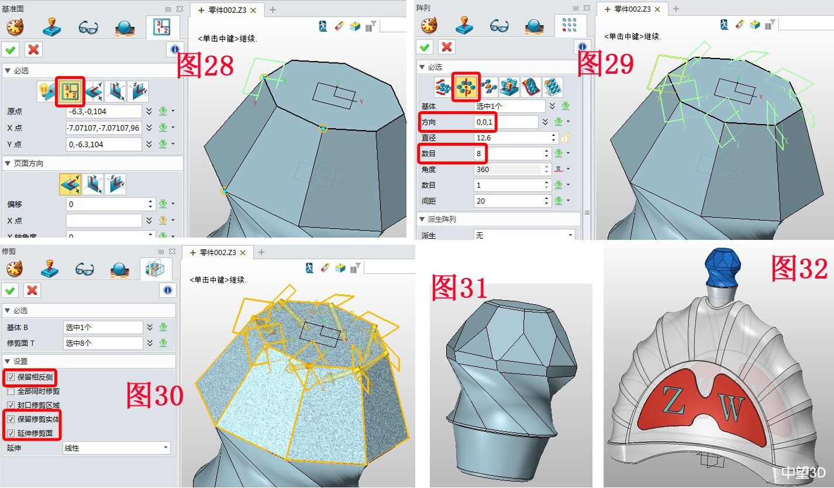Screen dimensions: 834x488
Task: Toggle the 延伸修剪面 checkbox
Action: [x=11, y=434]
